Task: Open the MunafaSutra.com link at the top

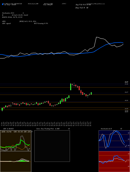Action: coord(99,4)
